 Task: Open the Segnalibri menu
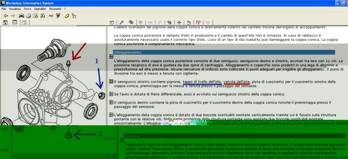tap(40, 9)
